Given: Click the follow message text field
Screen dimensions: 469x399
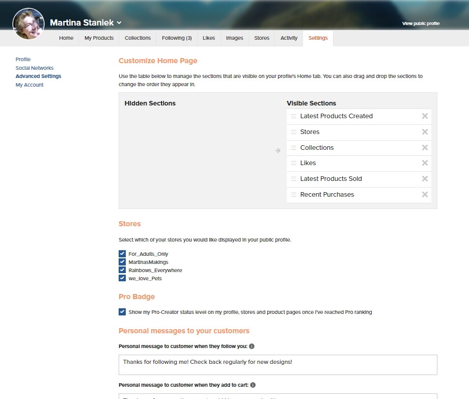Looking at the screenshot, I should pyautogui.click(x=278, y=365).
